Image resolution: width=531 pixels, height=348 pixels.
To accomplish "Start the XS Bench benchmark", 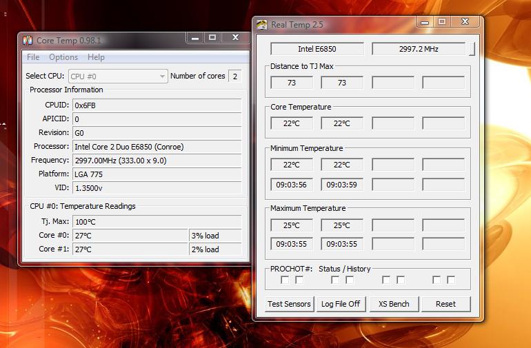I will 393,304.
